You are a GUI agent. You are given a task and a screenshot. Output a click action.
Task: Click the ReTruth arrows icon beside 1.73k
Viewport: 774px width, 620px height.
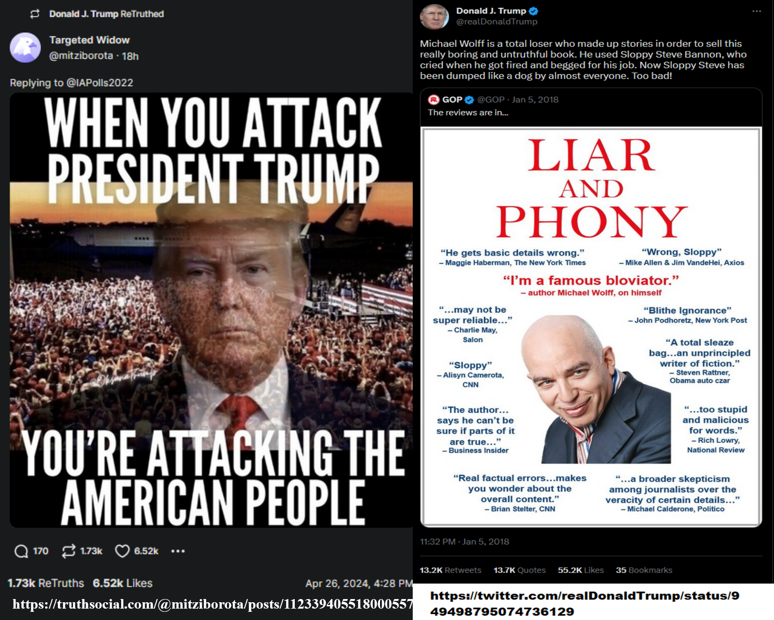[68, 551]
